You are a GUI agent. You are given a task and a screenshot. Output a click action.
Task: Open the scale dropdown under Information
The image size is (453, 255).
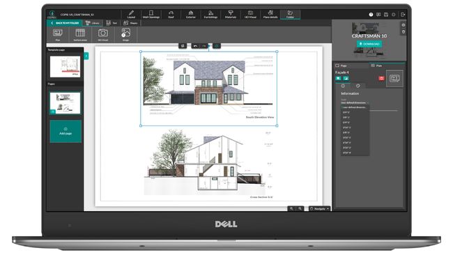pyautogui.click(x=355, y=102)
